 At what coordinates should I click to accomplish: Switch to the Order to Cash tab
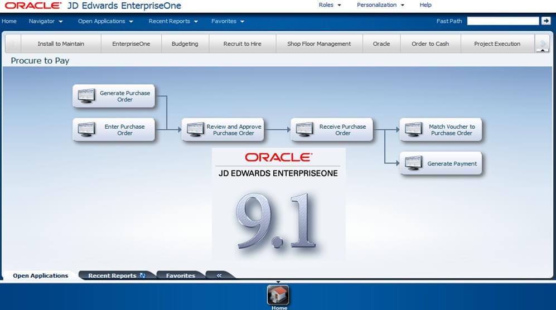430,43
